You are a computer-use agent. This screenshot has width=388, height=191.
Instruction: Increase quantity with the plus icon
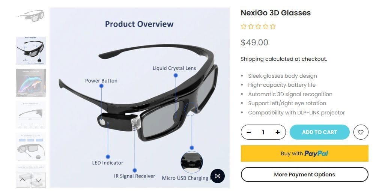pyautogui.click(x=278, y=132)
